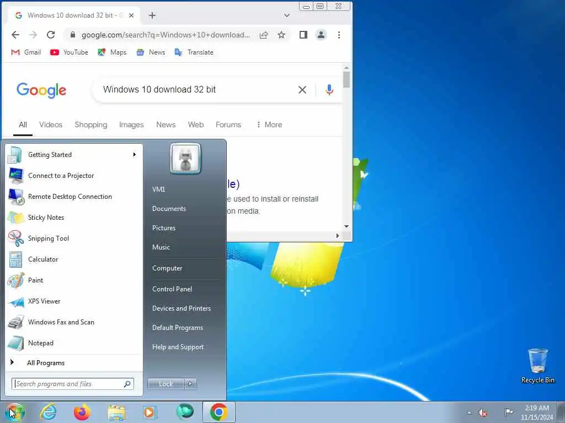Open Pictures from Start menu
Viewport: 565px width, 423px height.
coord(164,227)
